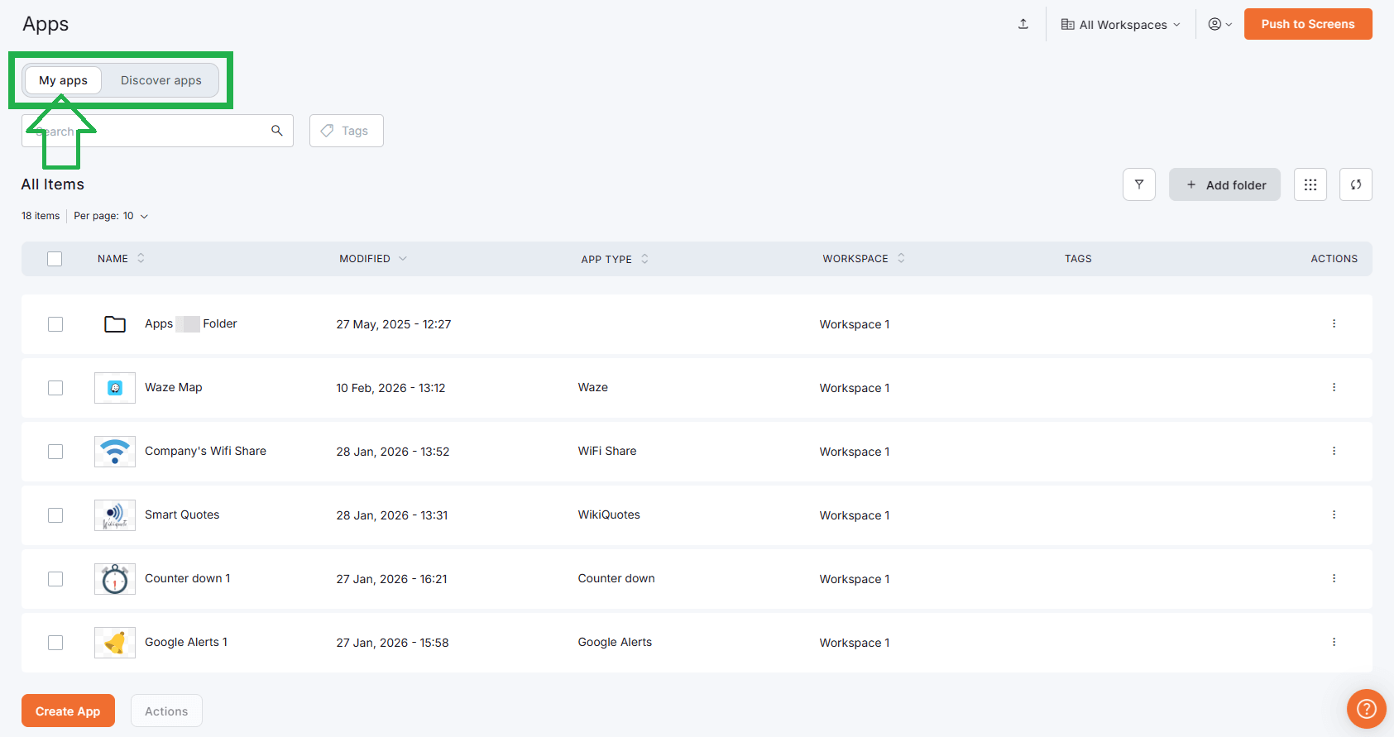Sort by the NAME column
The width and height of the screenshot is (1394, 737).
pos(121,259)
